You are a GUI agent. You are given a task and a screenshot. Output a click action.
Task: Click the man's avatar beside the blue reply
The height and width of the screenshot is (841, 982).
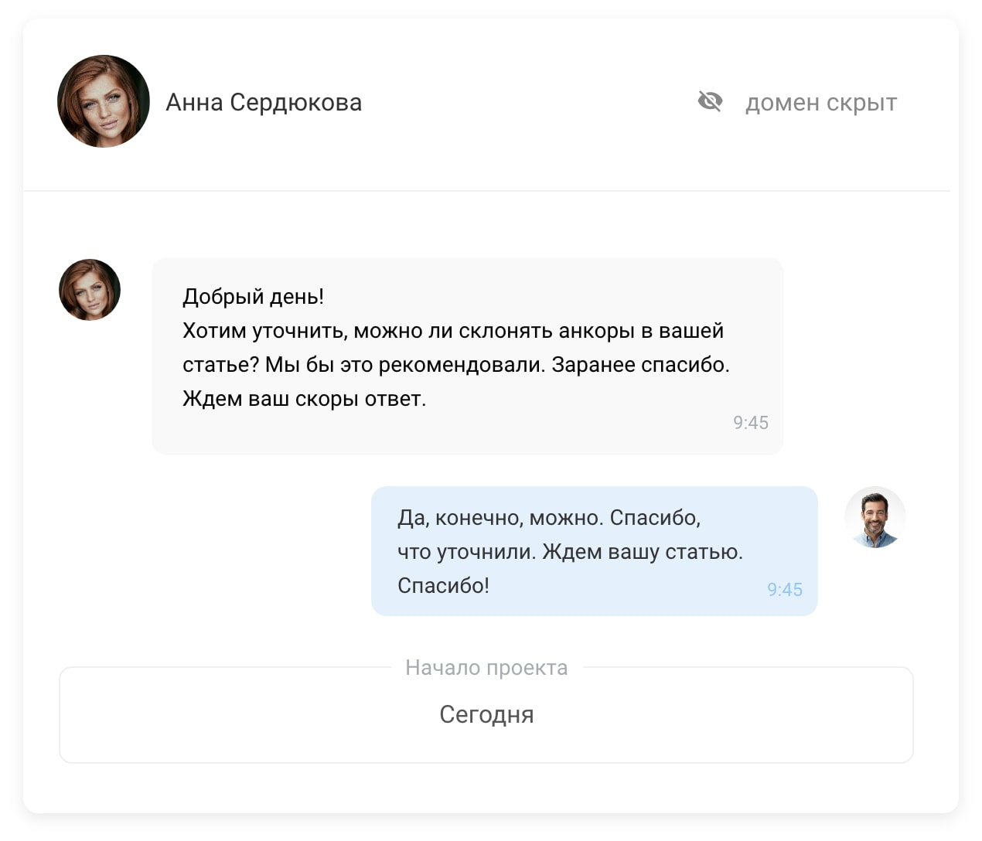click(875, 517)
